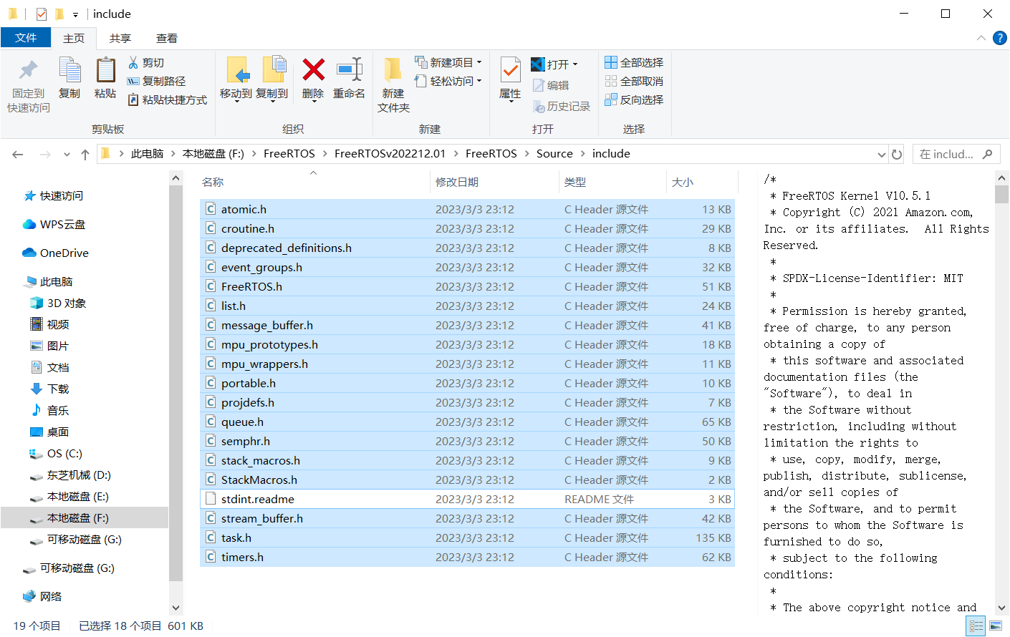Click the search magnifier icon
This screenshot has width=1010, height=637.
click(x=988, y=154)
